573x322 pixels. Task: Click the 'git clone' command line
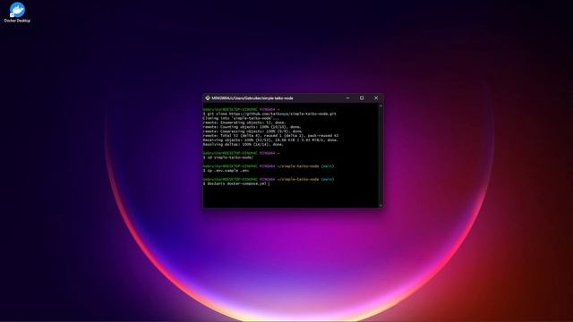pyautogui.click(x=269, y=114)
